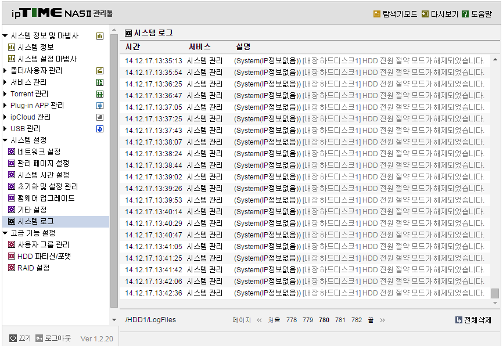Click the icon next to 시스템 시간 설정

(12, 175)
